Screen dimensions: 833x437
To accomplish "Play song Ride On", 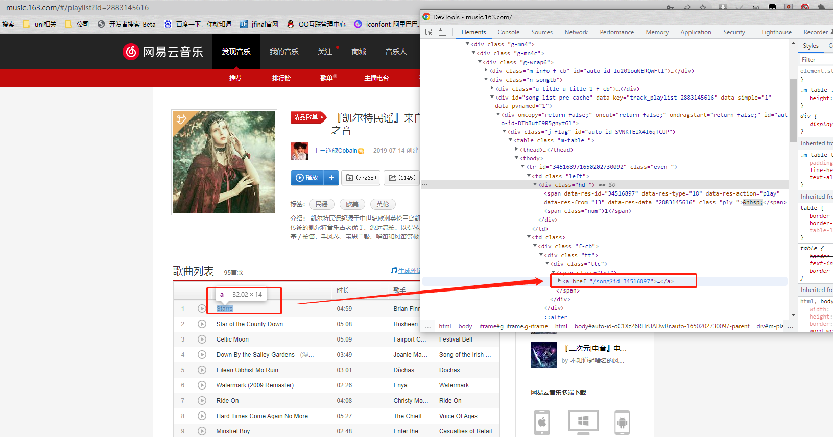I will coord(202,401).
